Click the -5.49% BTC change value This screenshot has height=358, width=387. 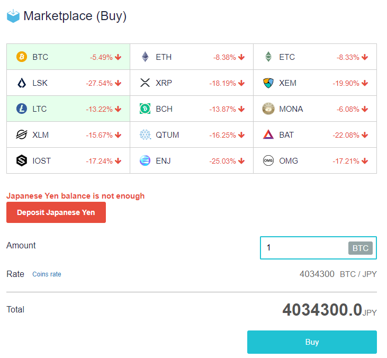tap(101, 57)
